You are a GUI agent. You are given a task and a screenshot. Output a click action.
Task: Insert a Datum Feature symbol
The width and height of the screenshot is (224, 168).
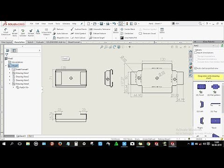[x=98, y=34]
